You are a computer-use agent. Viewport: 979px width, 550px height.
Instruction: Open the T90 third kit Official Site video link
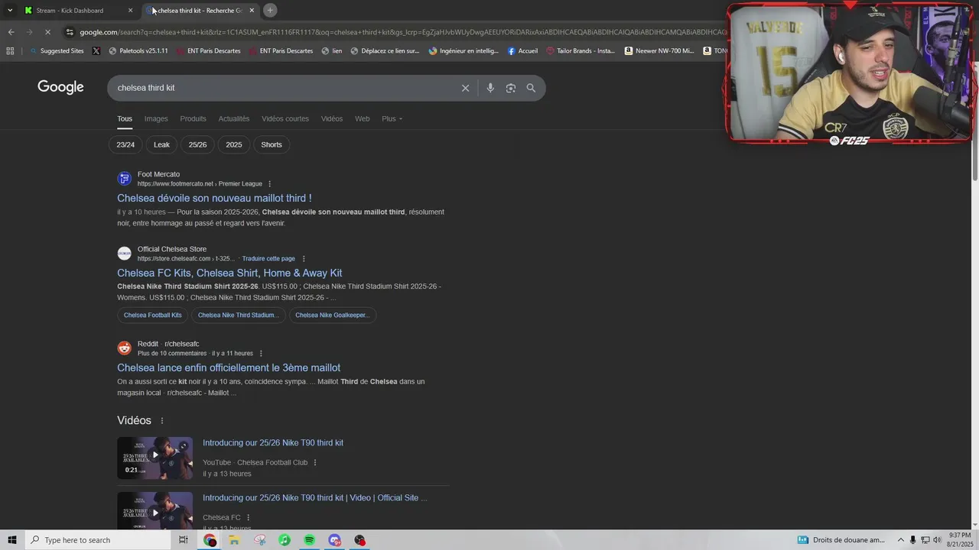(315, 498)
